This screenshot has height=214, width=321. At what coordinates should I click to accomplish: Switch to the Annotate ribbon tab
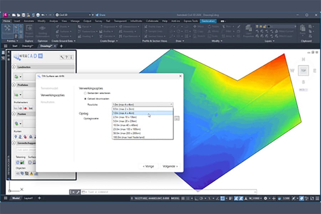click(29, 21)
